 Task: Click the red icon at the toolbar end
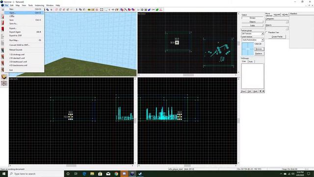[161, 10]
